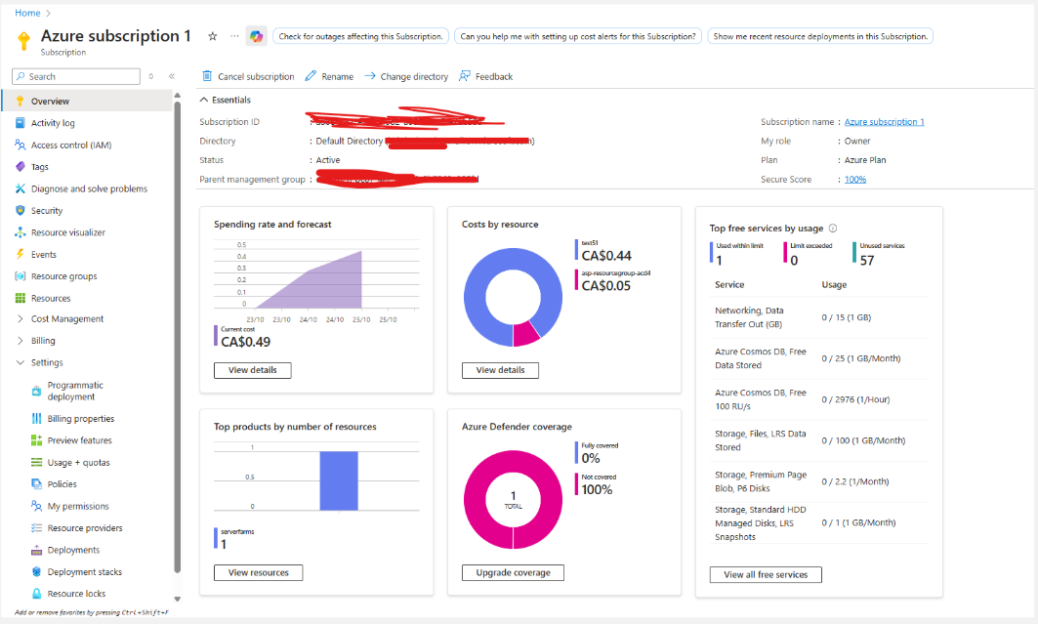Image resolution: width=1038 pixels, height=624 pixels.
Task: Click Rename in the toolbar
Action: pos(329,77)
